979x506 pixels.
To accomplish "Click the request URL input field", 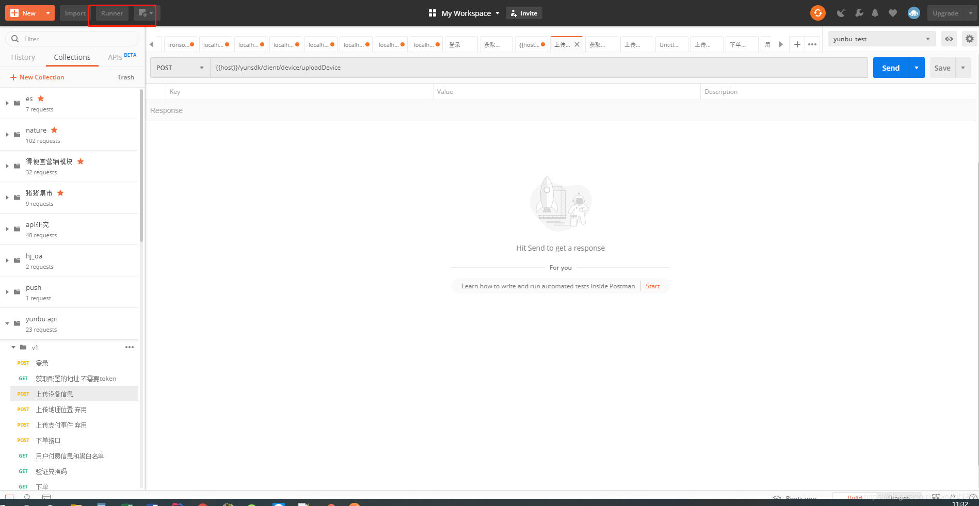I will click(x=539, y=68).
